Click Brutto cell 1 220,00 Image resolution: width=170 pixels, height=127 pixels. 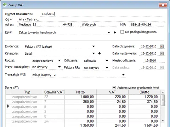pyautogui.click(x=144, y=97)
